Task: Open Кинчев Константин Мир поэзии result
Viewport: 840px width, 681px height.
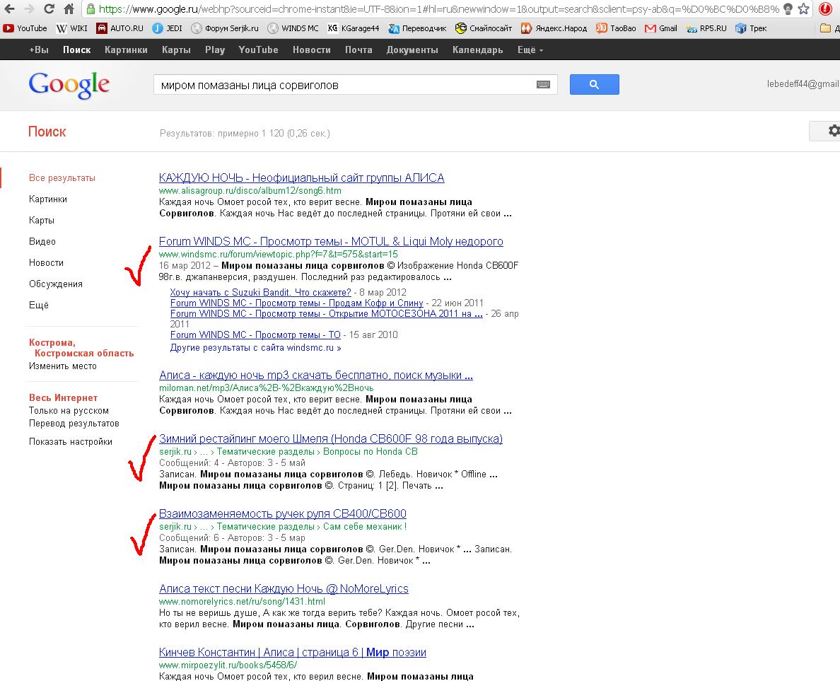Action: 293,653
